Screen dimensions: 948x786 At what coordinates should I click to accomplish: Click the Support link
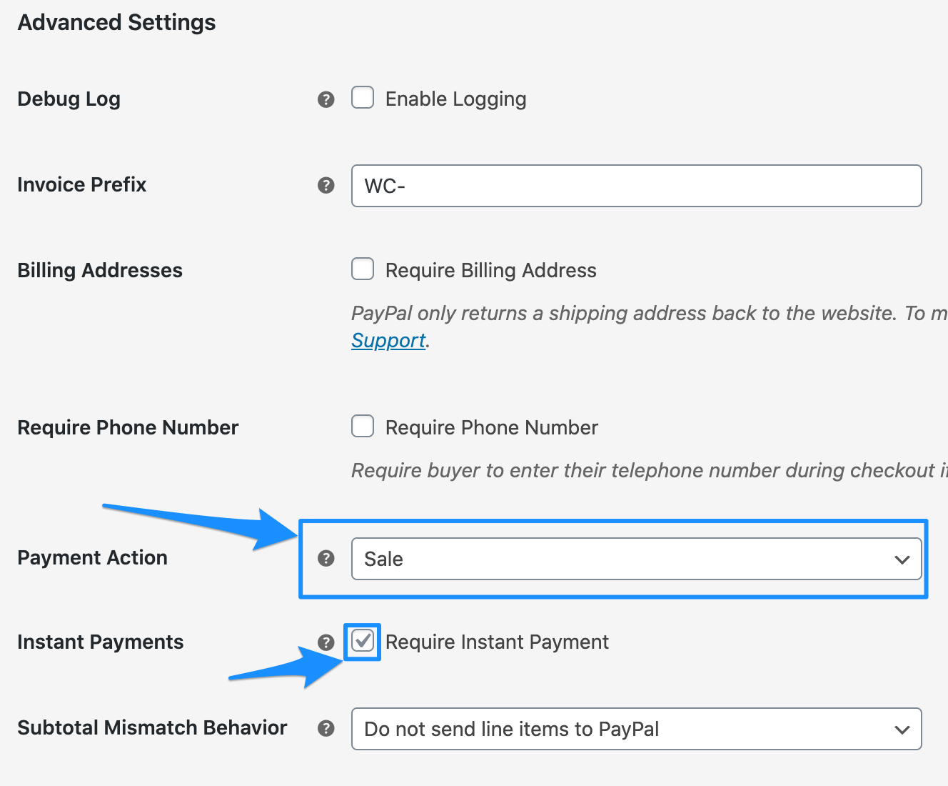tap(388, 341)
